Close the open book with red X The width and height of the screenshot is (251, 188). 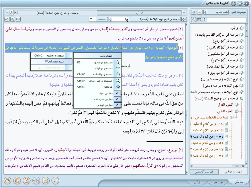coord(16,13)
